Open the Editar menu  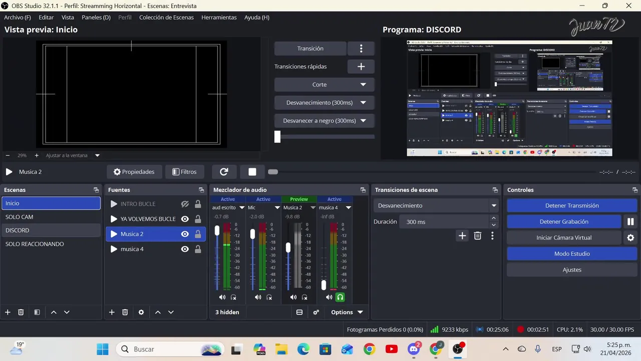pos(46,18)
